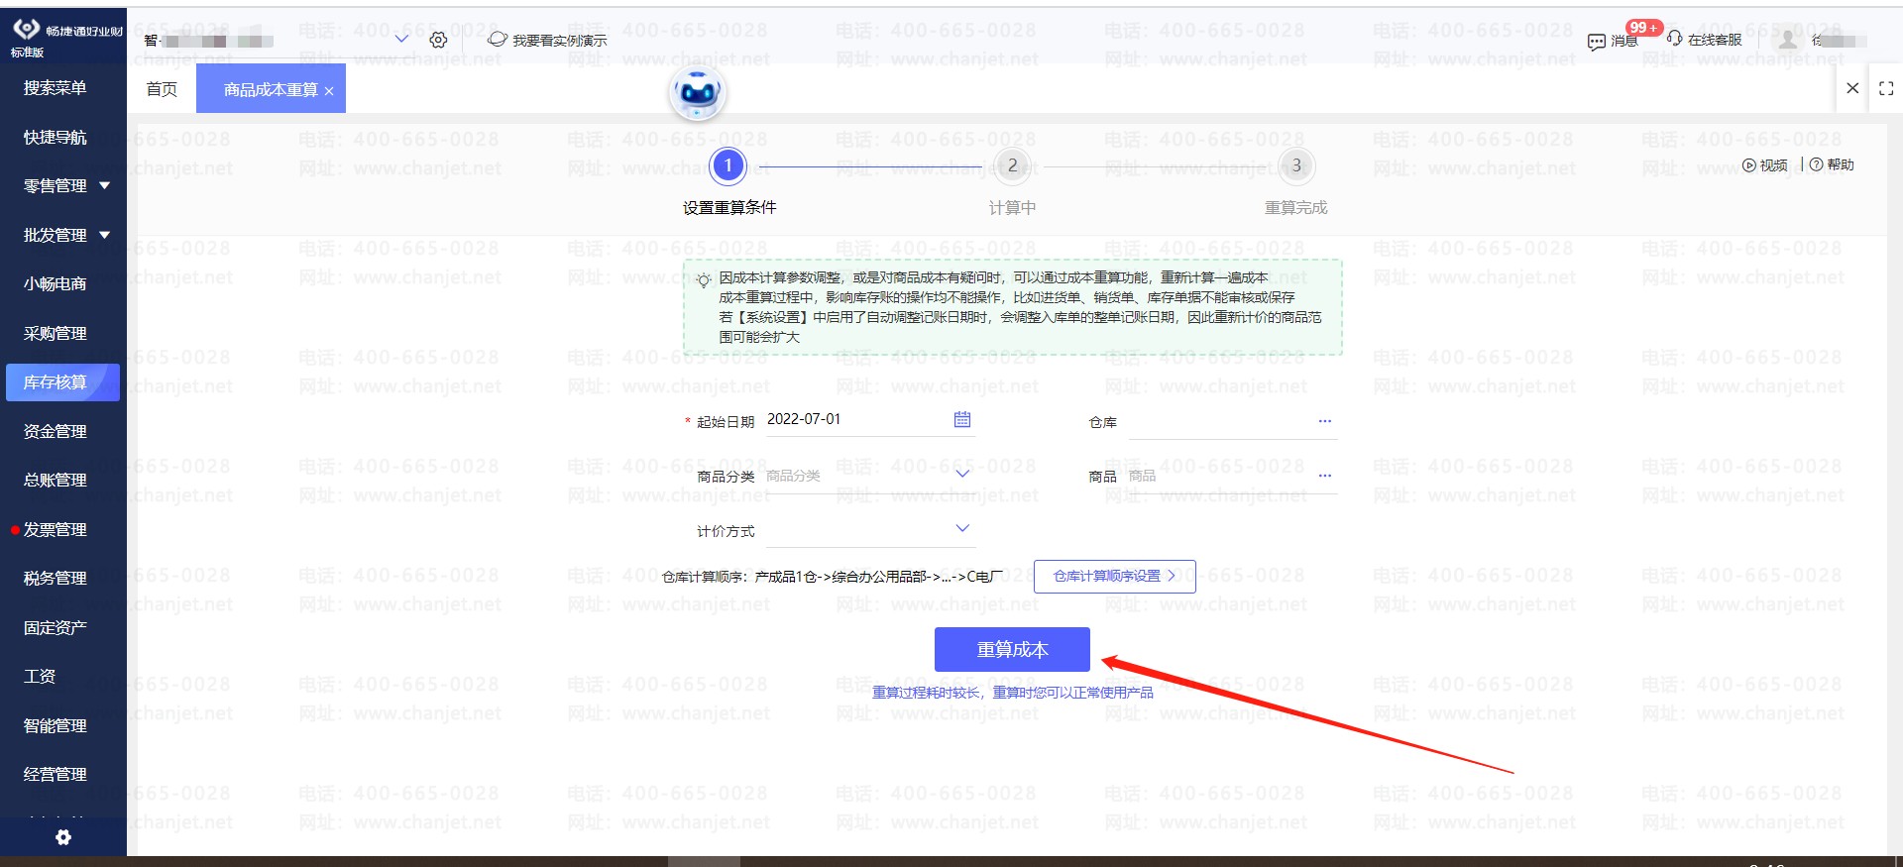1903x867 pixels.
Task: Click the sidebar bottom settings gear
Action: pyautogui.click(x=63, y=837)
